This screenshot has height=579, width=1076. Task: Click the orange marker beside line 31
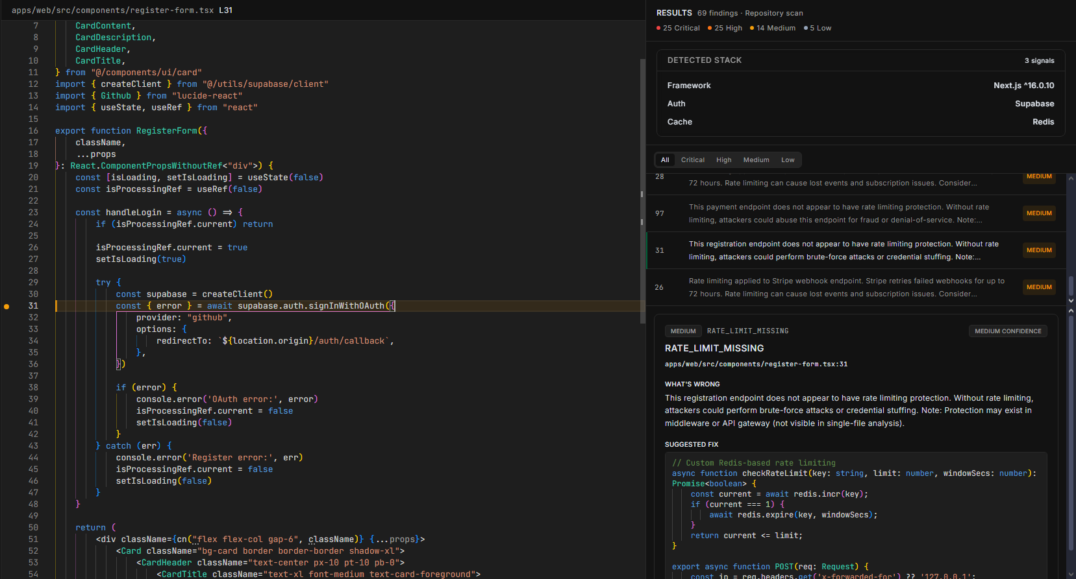coord(6,306)
